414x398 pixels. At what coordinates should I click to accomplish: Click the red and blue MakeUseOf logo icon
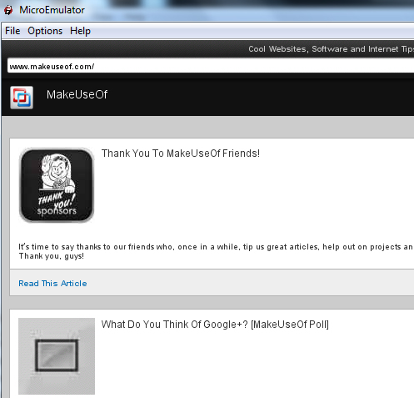pos(22,98)
